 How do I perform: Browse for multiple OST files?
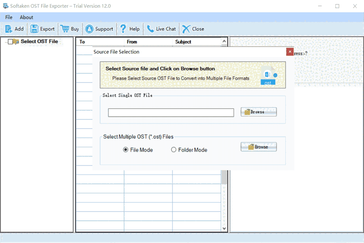258,147
